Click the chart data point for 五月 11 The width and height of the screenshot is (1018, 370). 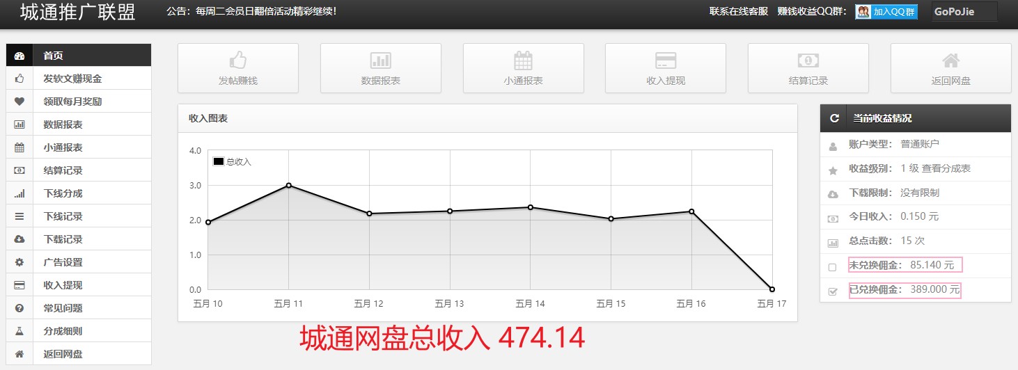(288, 185)
